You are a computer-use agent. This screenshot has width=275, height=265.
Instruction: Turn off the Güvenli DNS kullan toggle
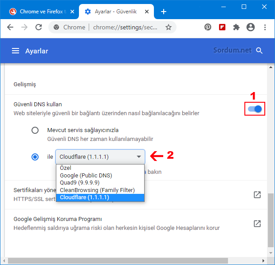(255, 109)
